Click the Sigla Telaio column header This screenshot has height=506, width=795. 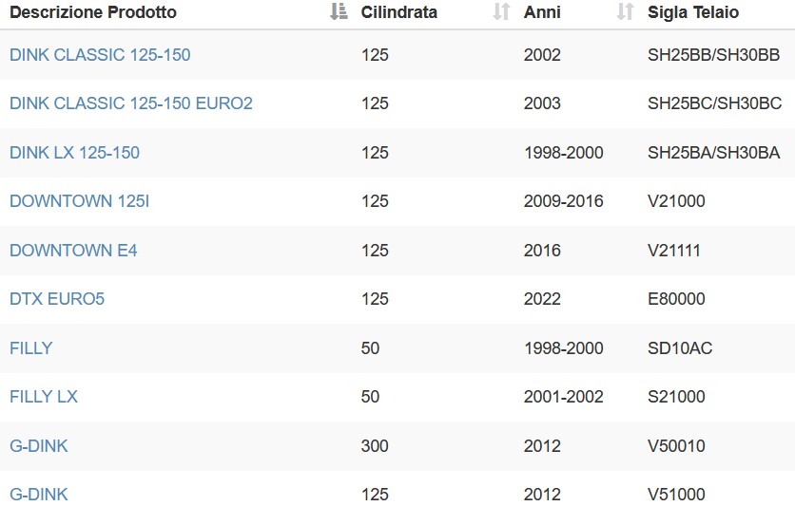coord(693,12)
